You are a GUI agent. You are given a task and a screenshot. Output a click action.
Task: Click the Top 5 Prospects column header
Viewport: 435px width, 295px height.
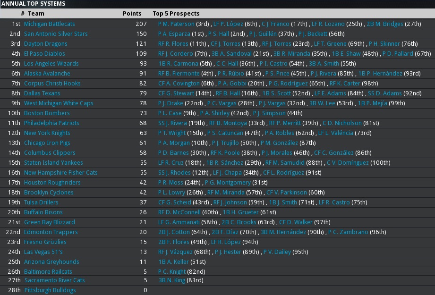176,14
